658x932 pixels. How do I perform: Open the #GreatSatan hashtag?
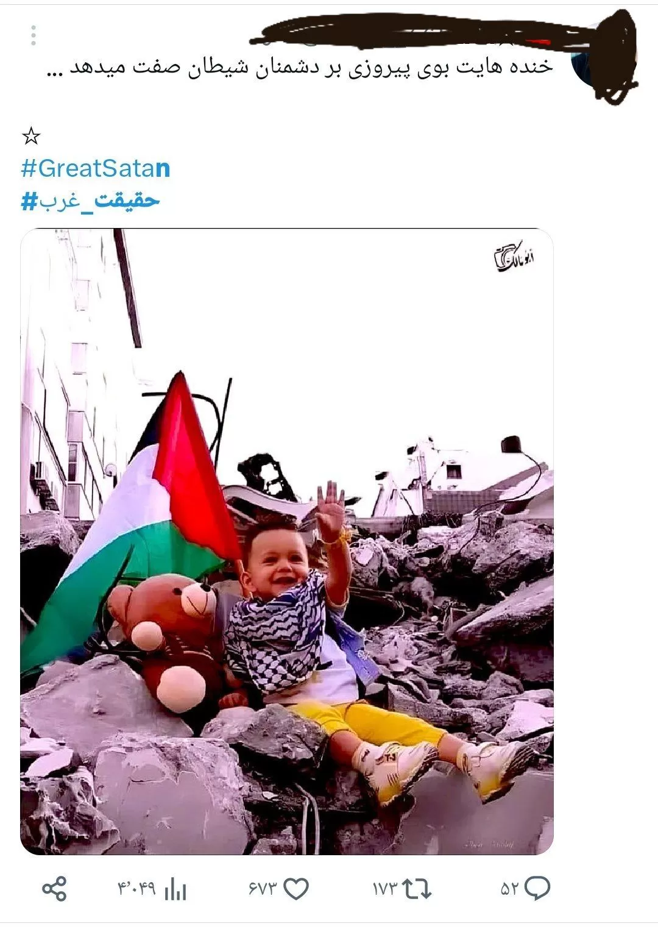96,168
